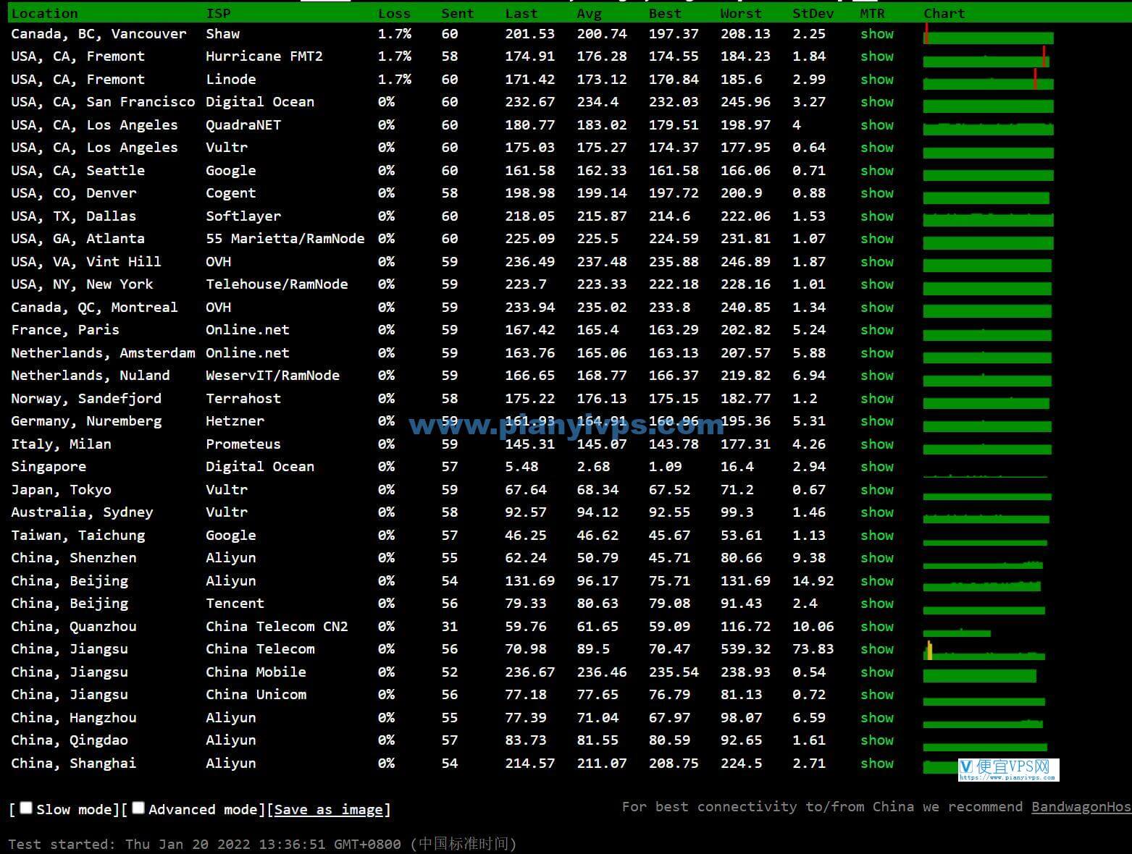Show MTR for Nuland WeservIT/RamNode
This screenshot has height=854, width=1132.
[x=877, y=376]
